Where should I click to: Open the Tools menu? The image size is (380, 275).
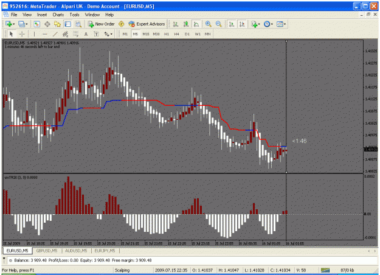74,15
